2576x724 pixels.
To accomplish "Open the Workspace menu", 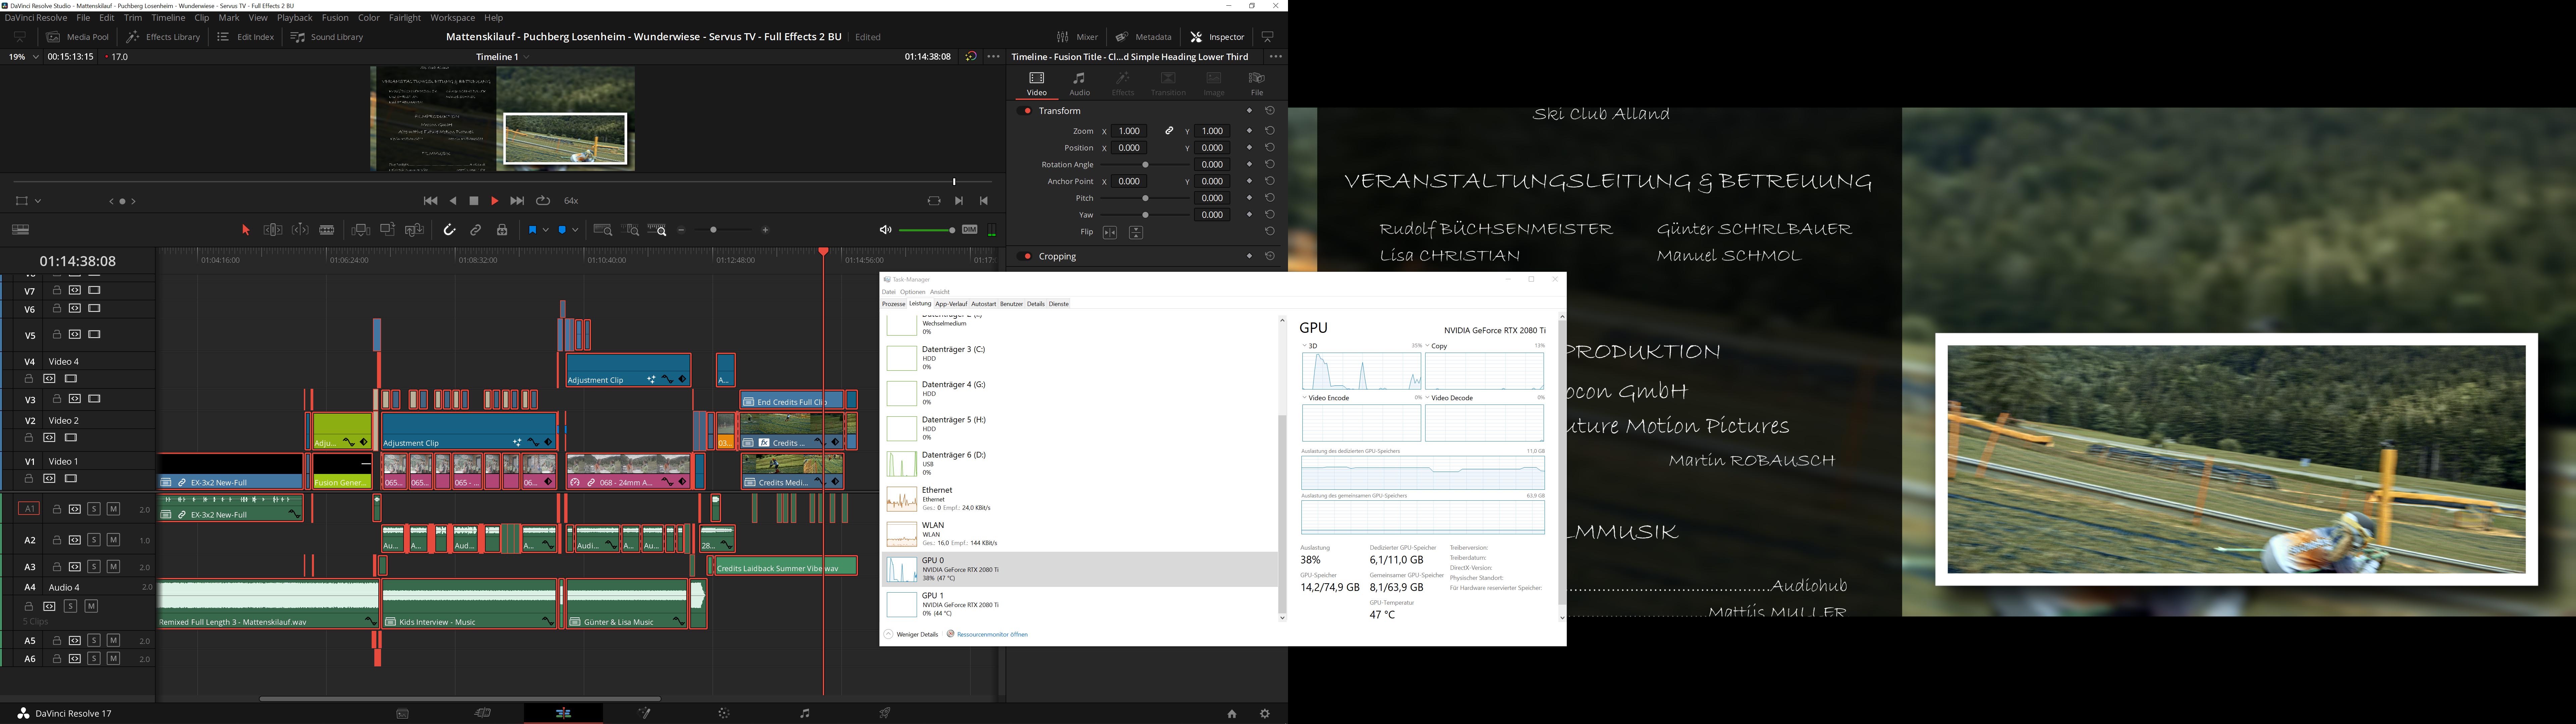I will (453, 18).
